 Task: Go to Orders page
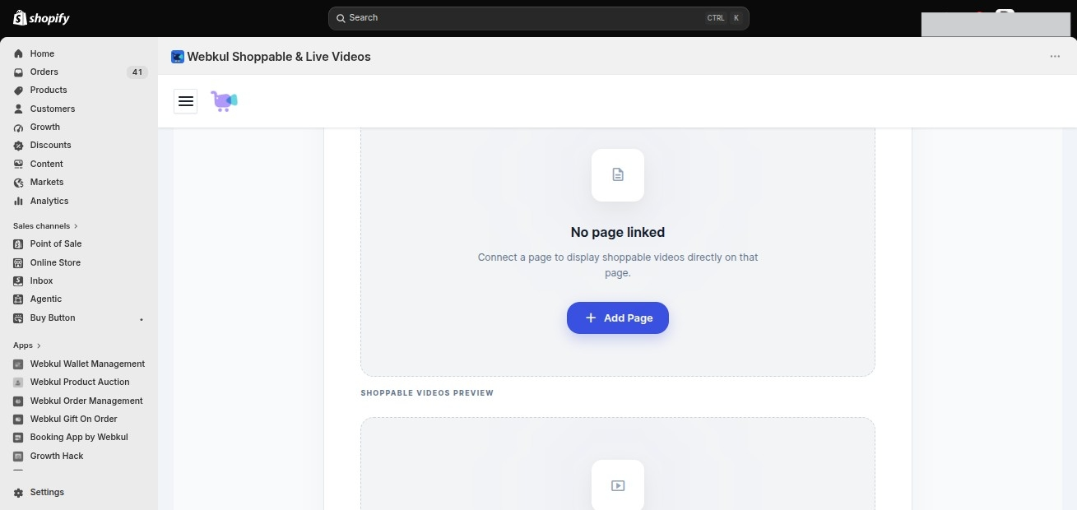pos(44,72)
